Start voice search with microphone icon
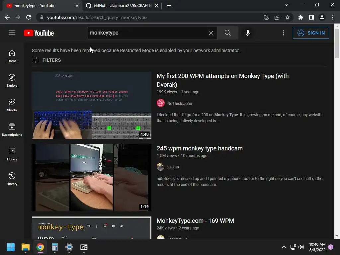340x255 pixels. click(247, 33)
